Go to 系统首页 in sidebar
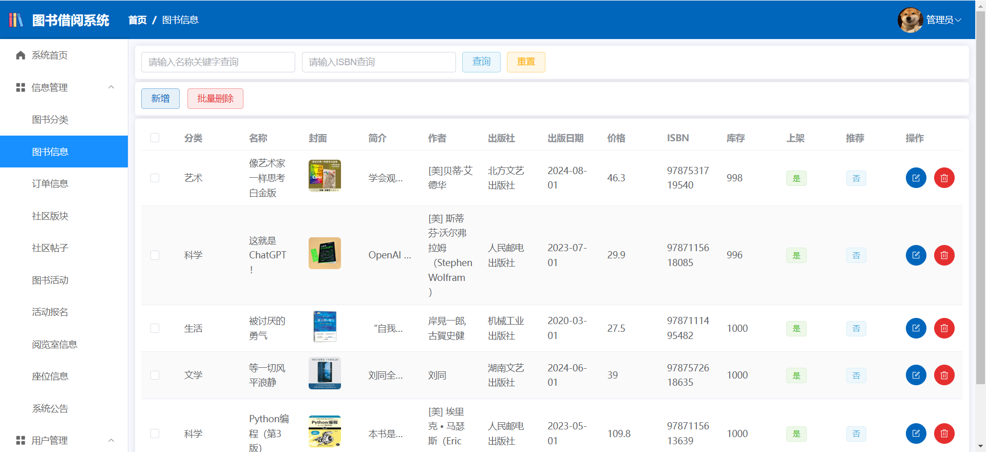This screenshot has width=986, height=452. [64, 55]
